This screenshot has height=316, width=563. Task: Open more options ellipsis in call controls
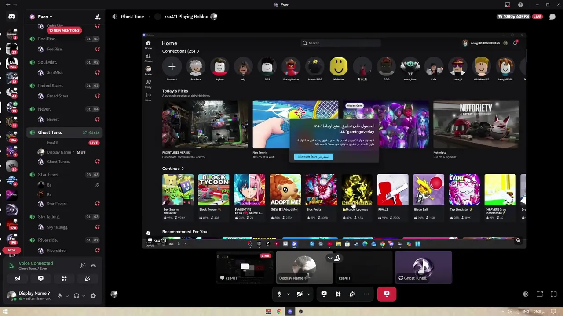[x=366, y=294]
